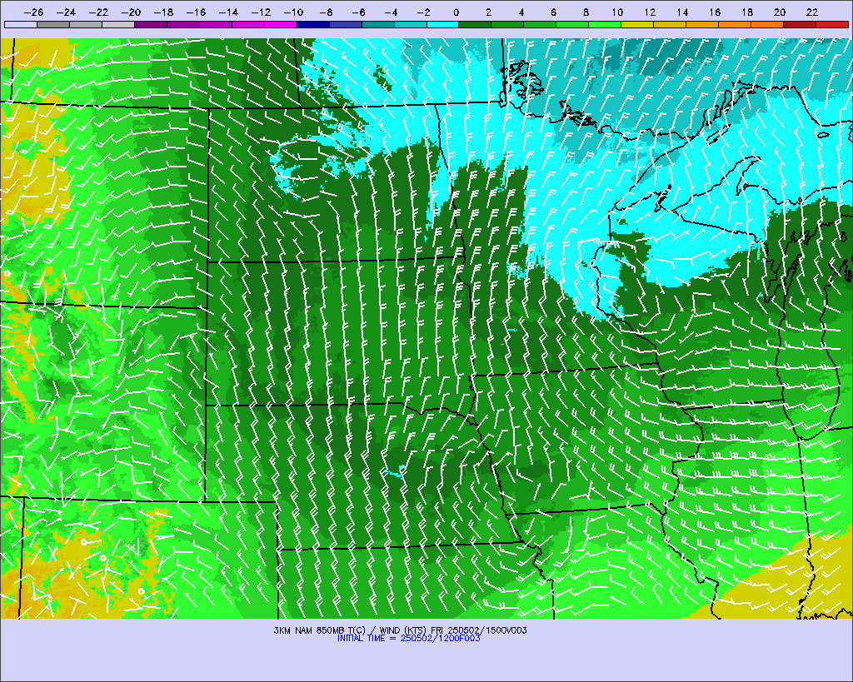
Task: Click the 20 legend label
Action: pos(780,12)
